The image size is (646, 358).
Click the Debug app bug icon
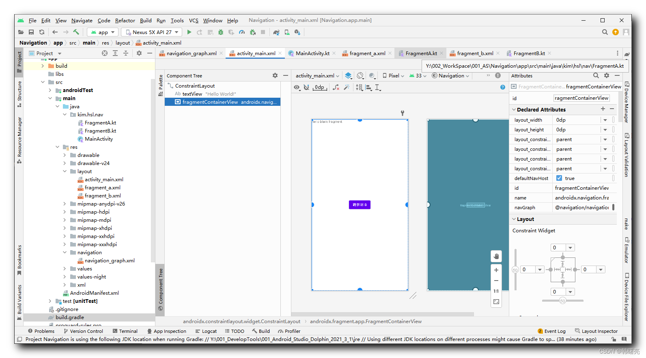[x=221, y=32]
